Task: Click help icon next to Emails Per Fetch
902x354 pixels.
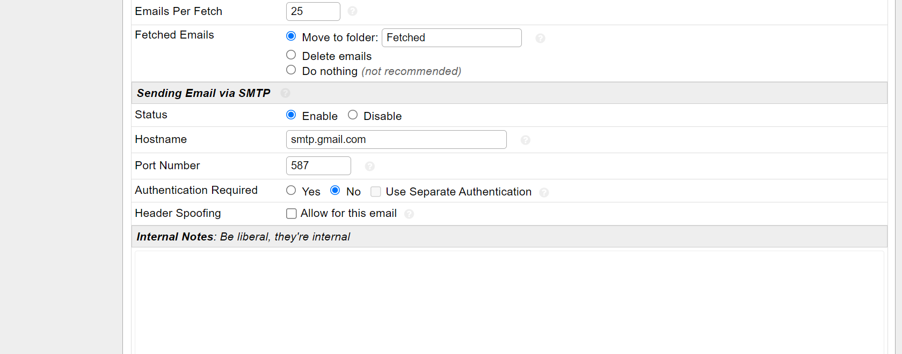Action: click(x=352, y=11)
